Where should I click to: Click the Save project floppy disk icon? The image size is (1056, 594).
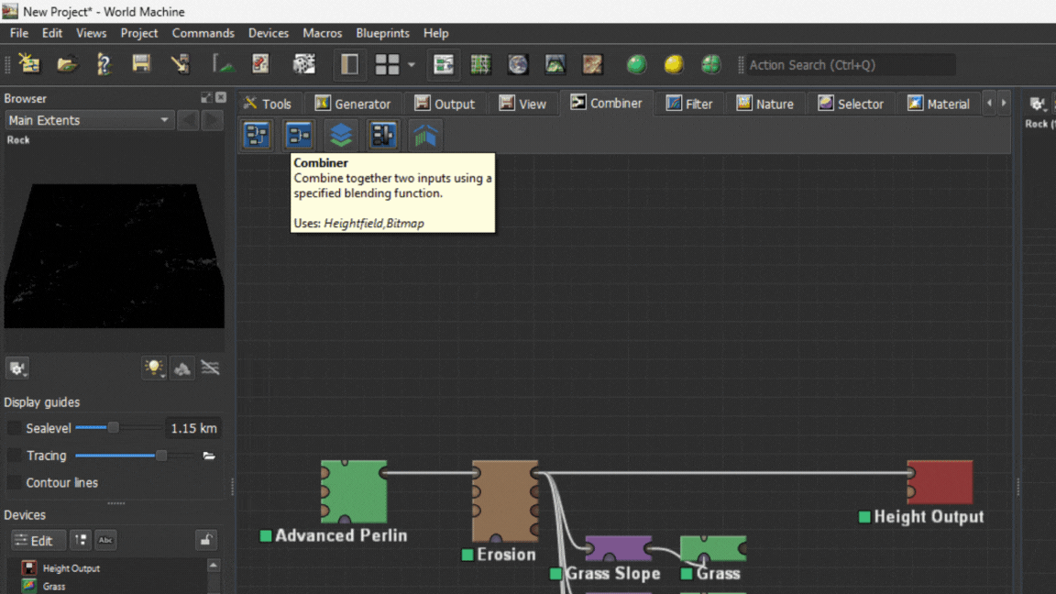coord(141,64)
